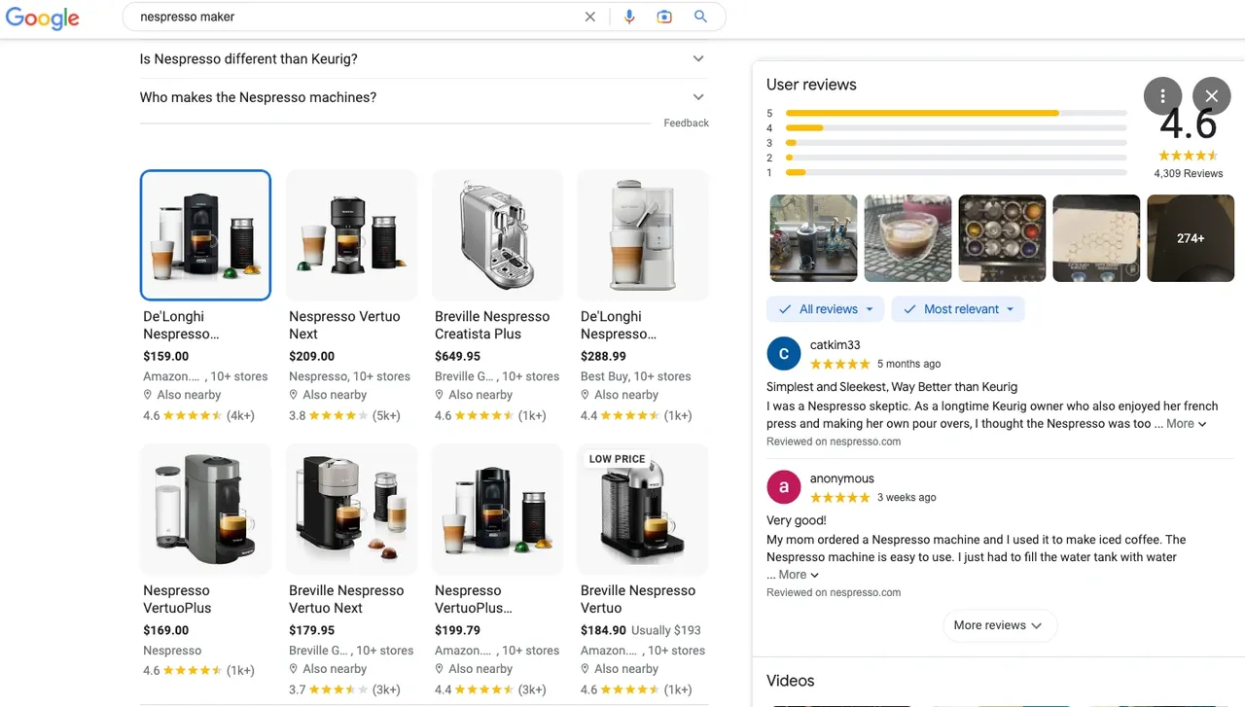Screen dimensions: 1245x707
Task: Click the 4,309 Reviews text
Action: 1189,174
